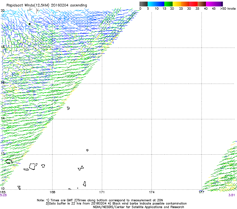237x209 pixels.
Task: Click the tall island outline near 10.3N 170E
Action: pyautogui.click(x=85, y=184)
